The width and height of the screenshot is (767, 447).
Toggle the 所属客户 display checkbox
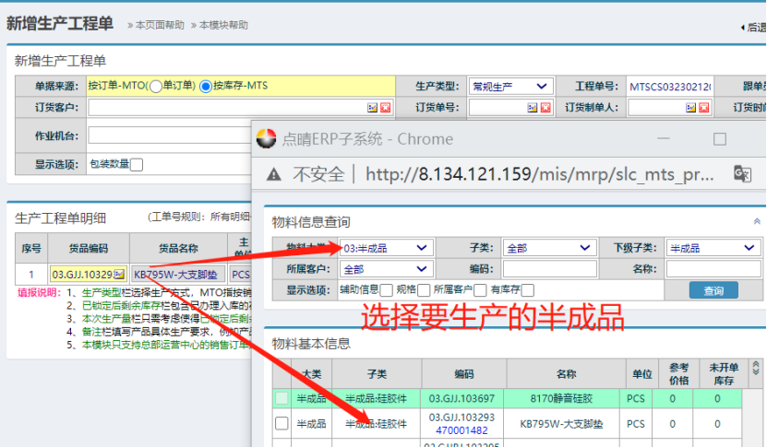click(x=480, y=290)
